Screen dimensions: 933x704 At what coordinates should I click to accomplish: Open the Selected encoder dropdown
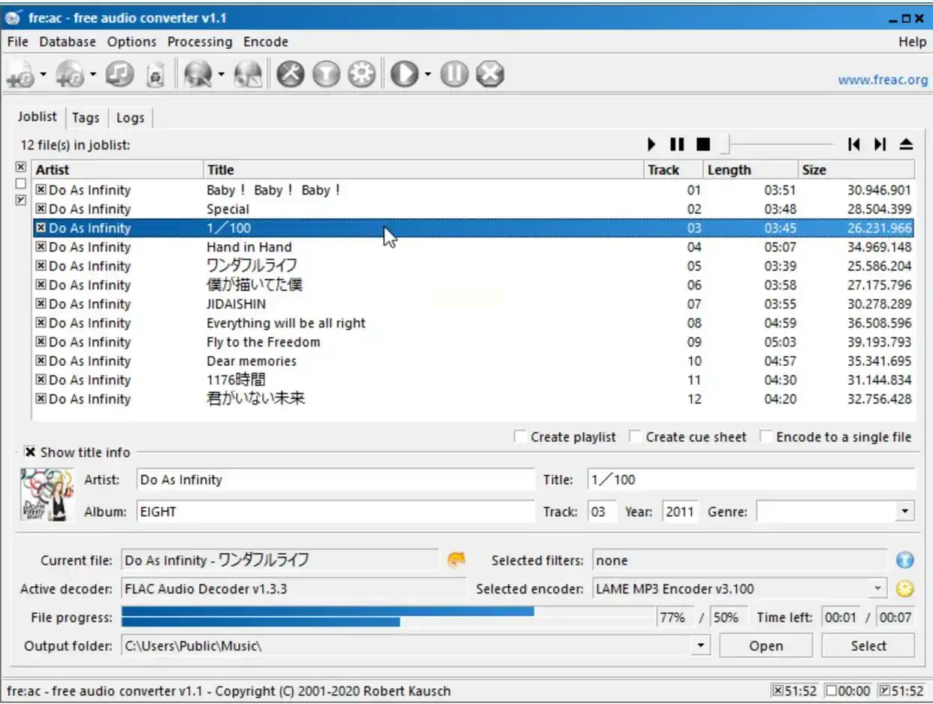(x=878, y=589)
